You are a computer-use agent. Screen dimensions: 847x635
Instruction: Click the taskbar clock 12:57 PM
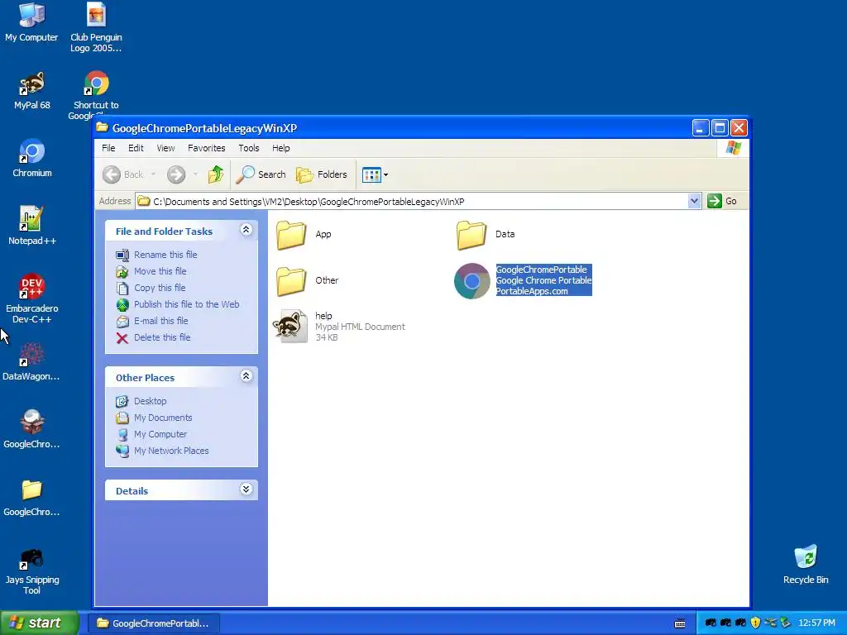(x=816, y=623)
